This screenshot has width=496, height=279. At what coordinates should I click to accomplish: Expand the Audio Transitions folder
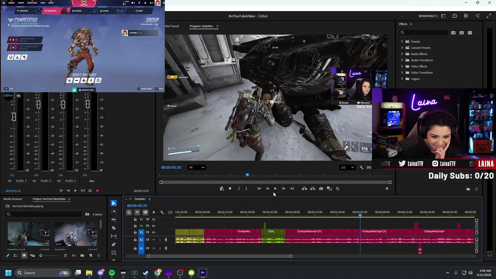402,60
